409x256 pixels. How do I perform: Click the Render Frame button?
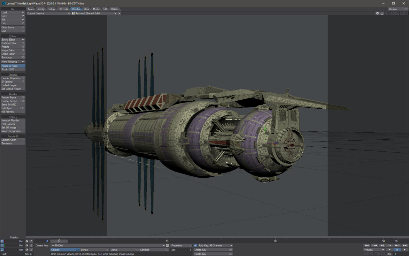point(13,97)
